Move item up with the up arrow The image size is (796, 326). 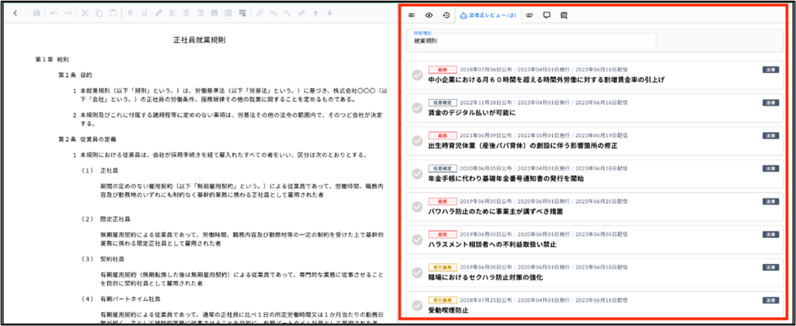pos(316,13)
